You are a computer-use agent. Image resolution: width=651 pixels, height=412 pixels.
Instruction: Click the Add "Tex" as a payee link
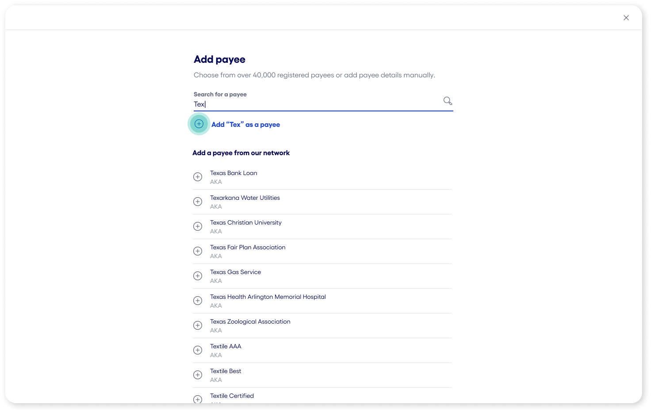pos(245,124)
